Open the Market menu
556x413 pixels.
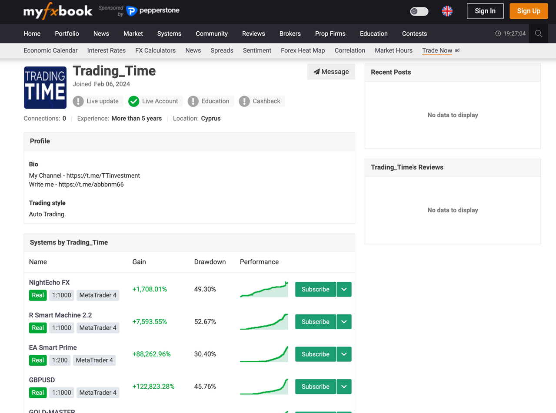coord(133,34)
